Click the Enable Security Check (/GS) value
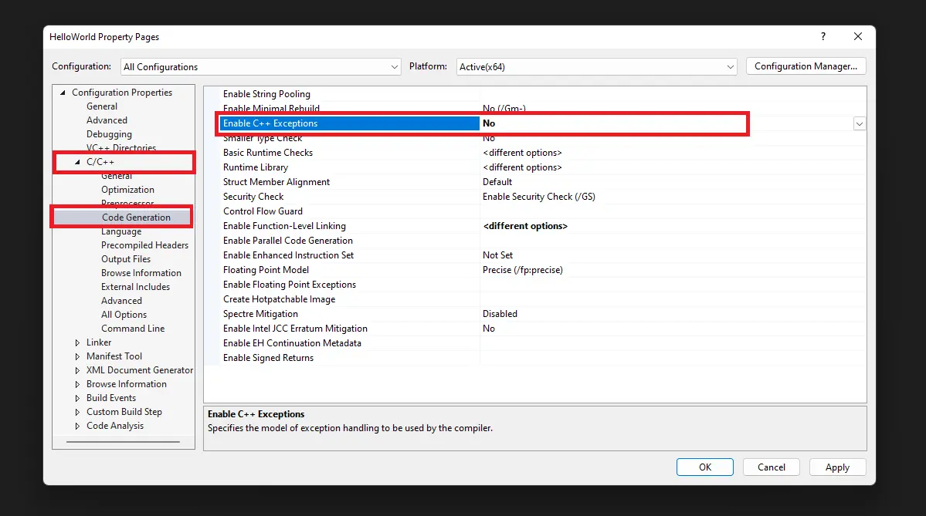The image size is (926, 516). click(x=538, y=197)
